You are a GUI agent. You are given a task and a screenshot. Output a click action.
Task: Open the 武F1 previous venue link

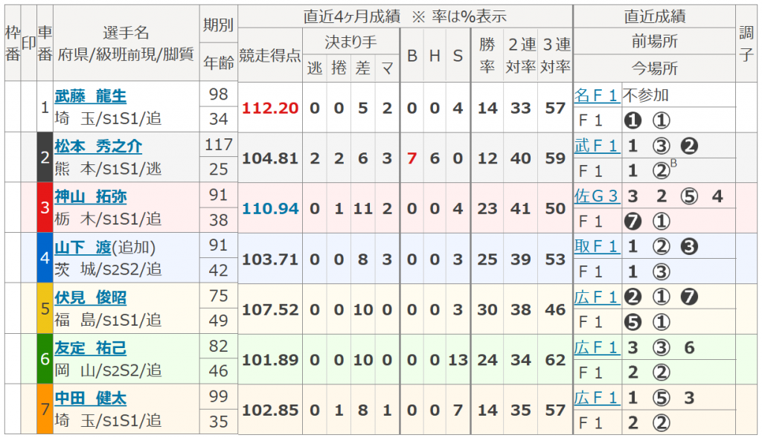coord(596,146)
